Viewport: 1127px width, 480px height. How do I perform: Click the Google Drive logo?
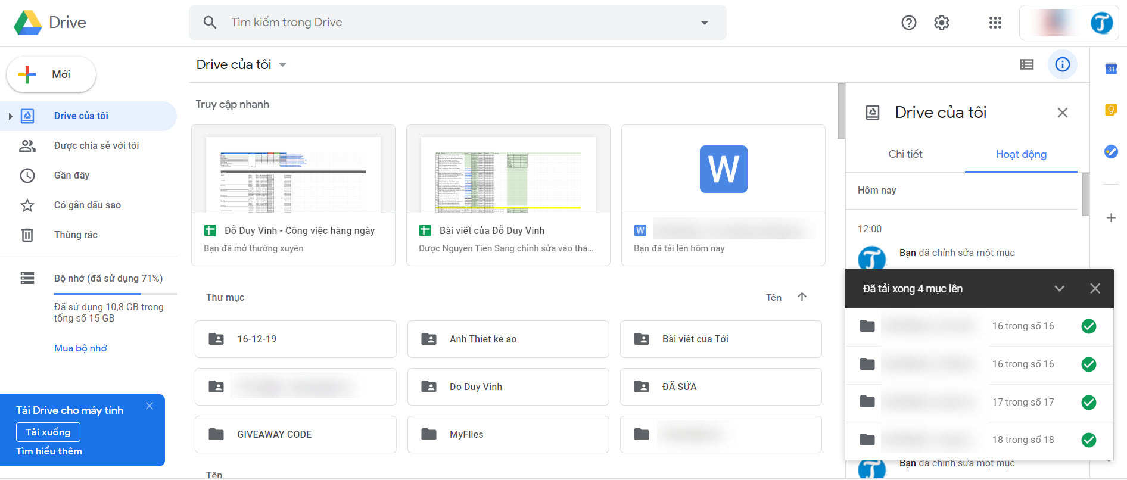[x=28, y=23]
